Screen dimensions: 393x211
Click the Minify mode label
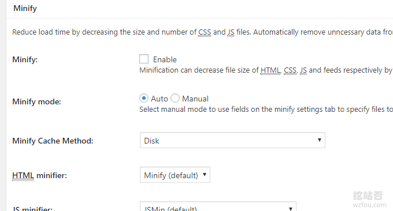point(36,101)
